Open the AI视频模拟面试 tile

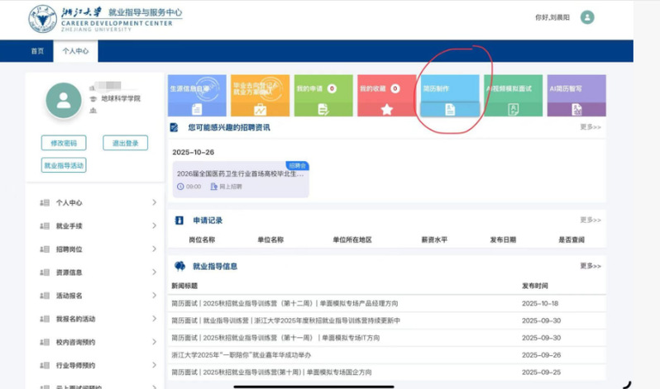(513, 96)
